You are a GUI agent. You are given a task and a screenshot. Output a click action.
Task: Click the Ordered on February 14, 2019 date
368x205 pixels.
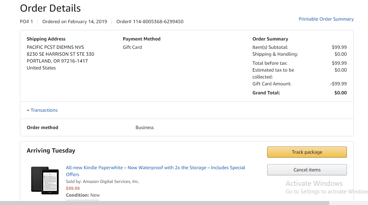75,22
